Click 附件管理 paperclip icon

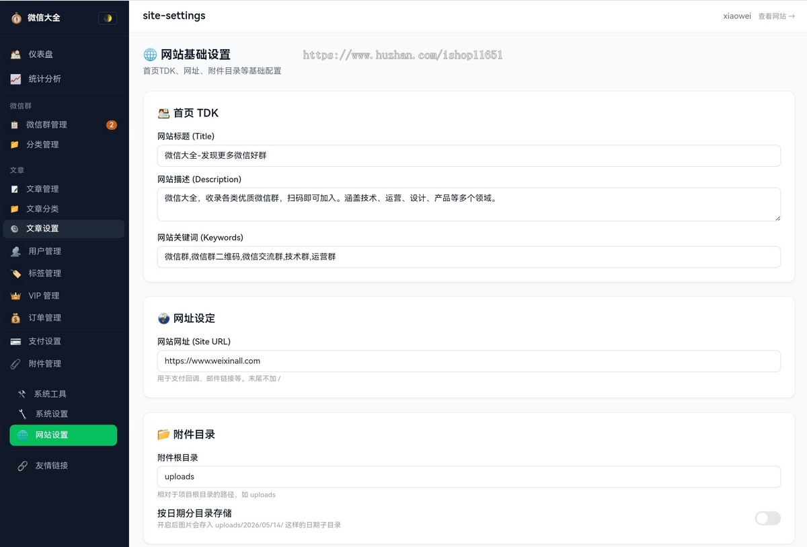(15, 363)
